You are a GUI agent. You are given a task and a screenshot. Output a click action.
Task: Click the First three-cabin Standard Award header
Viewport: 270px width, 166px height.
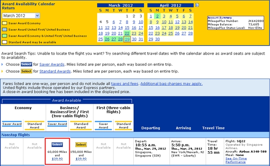pos(123,125)
